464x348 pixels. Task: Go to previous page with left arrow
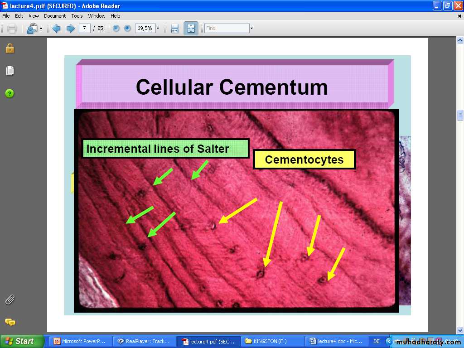click(56, 29)
